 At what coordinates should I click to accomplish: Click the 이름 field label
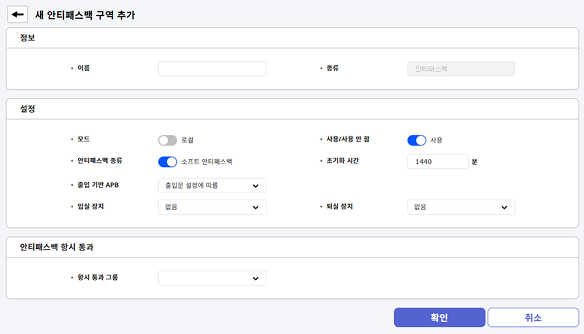(84, 68)
